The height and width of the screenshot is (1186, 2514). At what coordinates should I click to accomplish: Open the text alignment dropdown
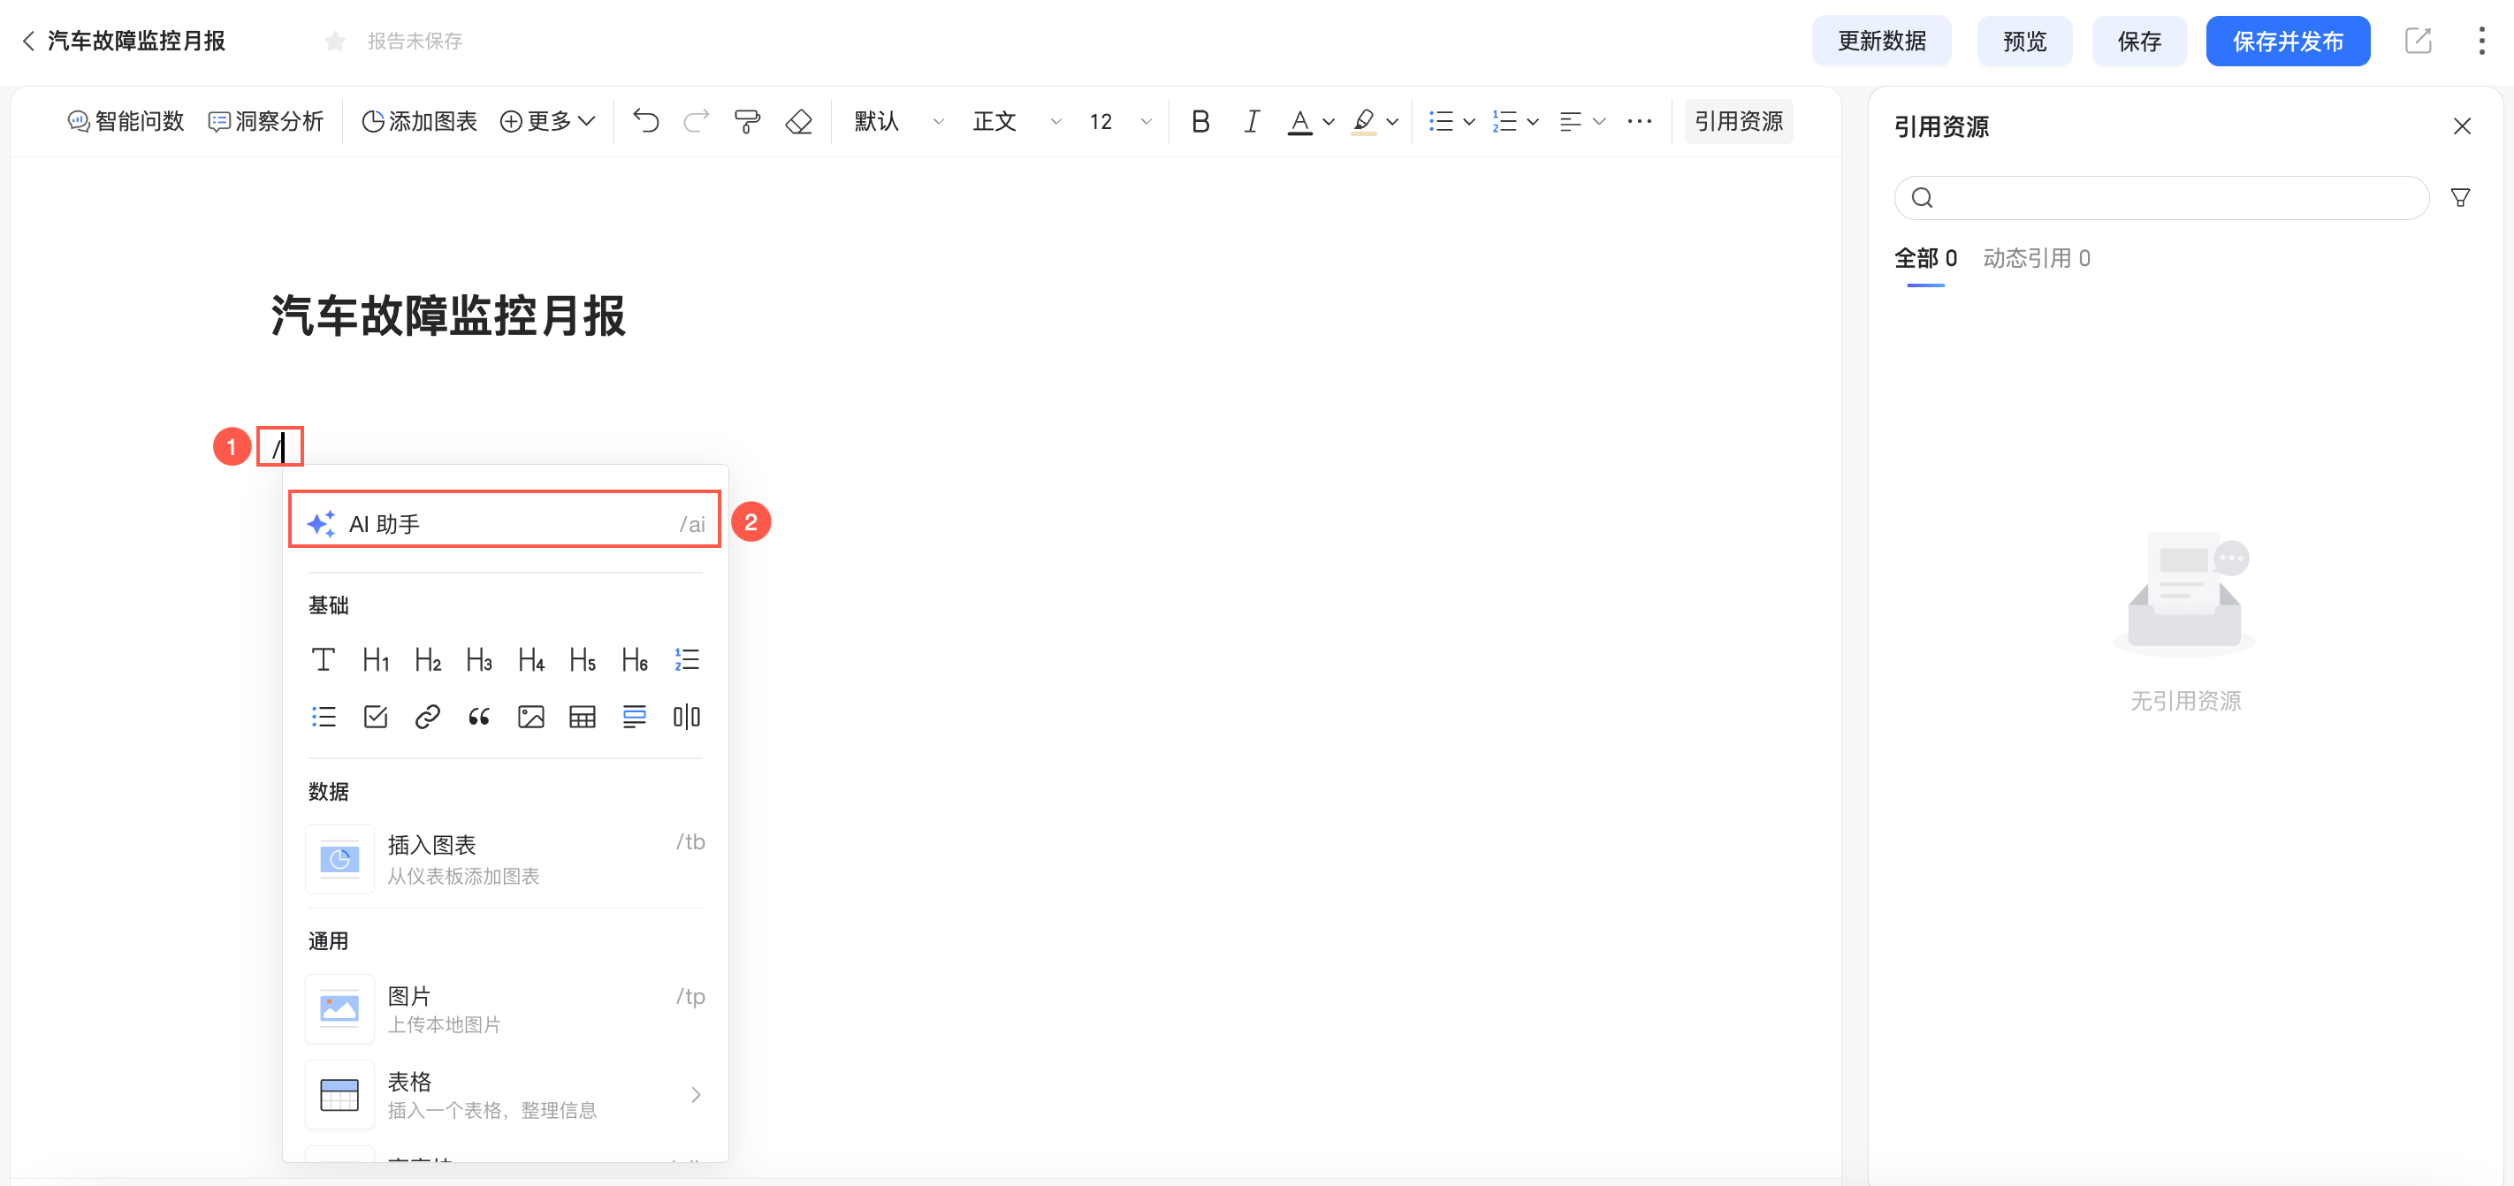(1582, 121)
